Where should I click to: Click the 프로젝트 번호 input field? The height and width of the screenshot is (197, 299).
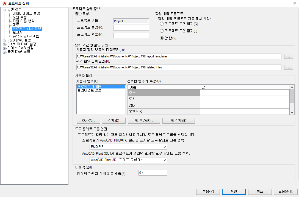(131, 35)
